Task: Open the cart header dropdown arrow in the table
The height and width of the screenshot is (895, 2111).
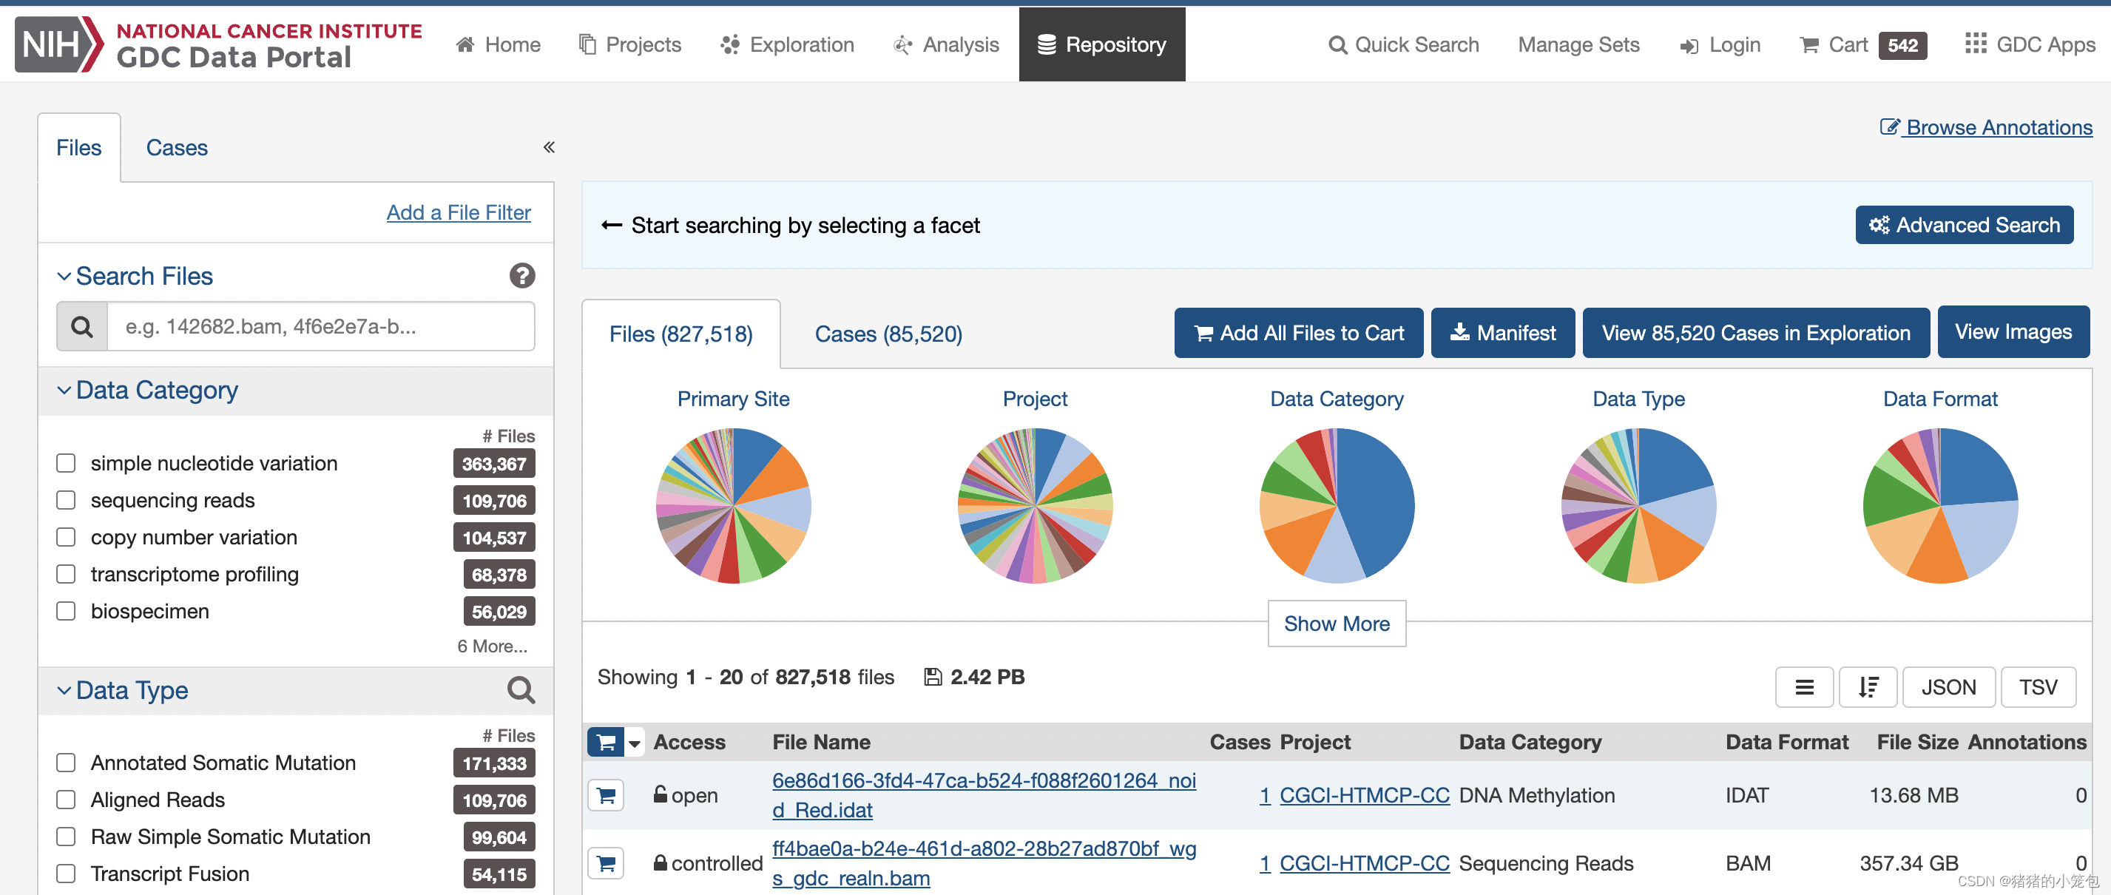Action: [x=635, y=743]
